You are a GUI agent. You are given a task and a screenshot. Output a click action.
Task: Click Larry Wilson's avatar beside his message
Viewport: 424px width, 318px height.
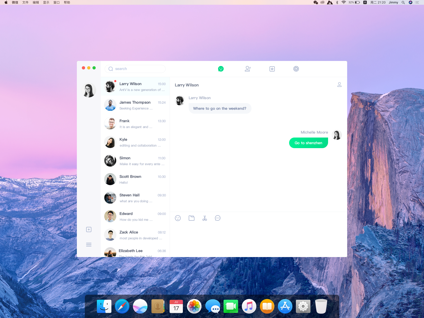pos(180,100)
